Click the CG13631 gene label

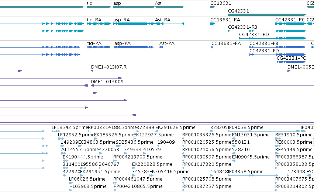(x=221, y=3)
